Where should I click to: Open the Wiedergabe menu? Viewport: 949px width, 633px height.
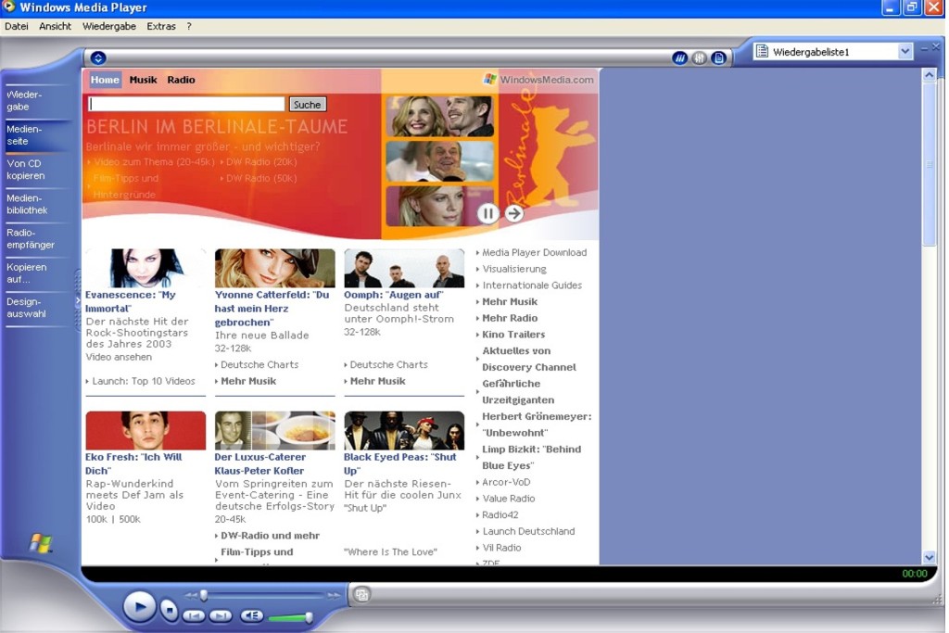109,26
